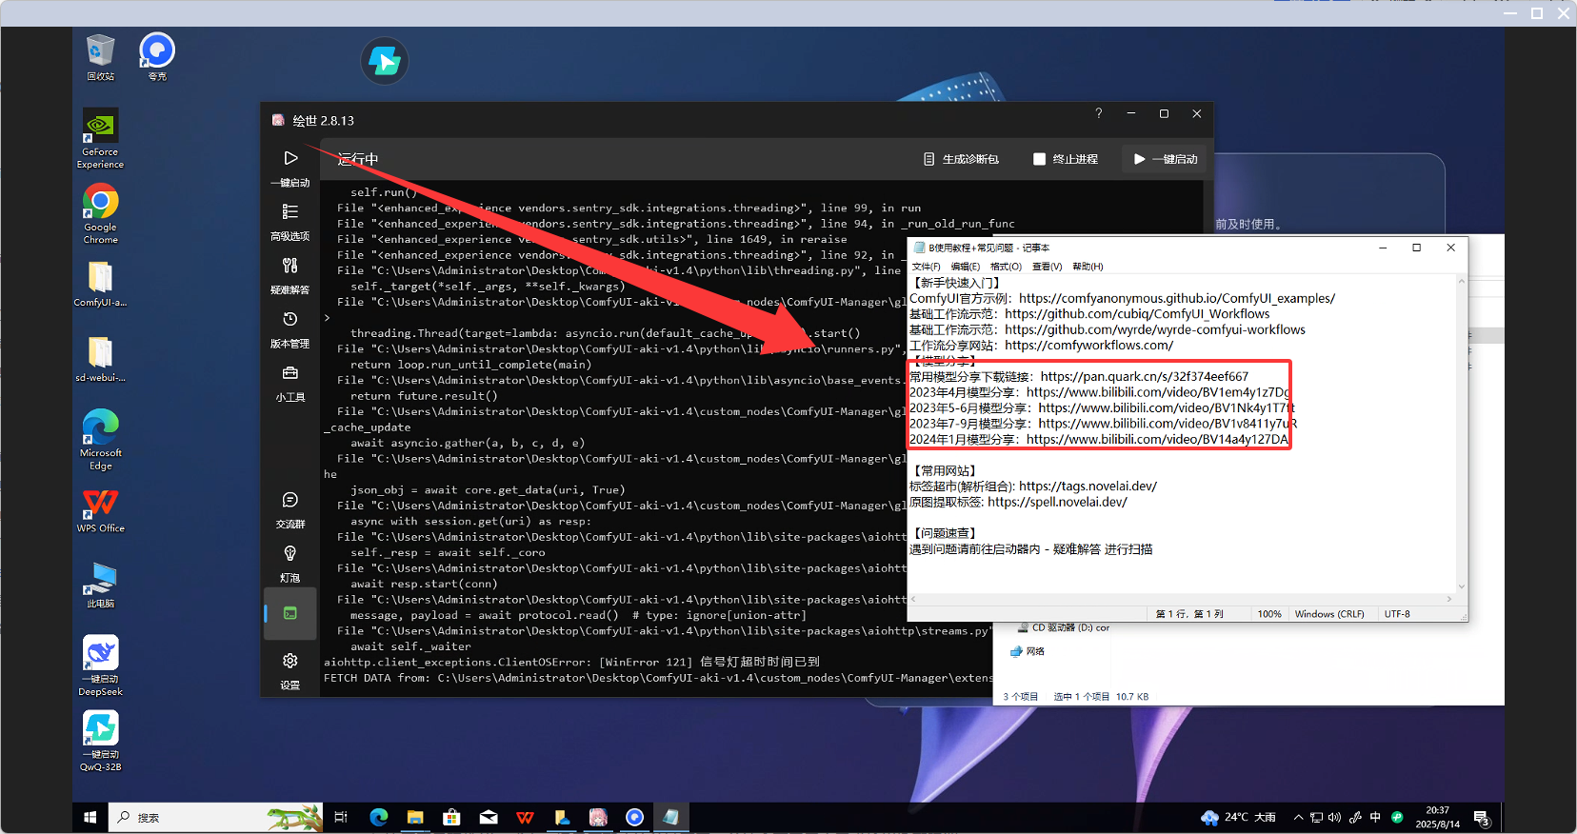
Task: Select CD 驱动器 (D:) in File Explorer
Action: (1064, 628)
